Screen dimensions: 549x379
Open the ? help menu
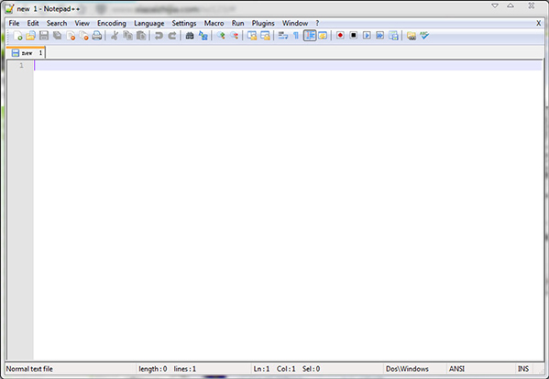pyautogui.click(x=317, y=23)
